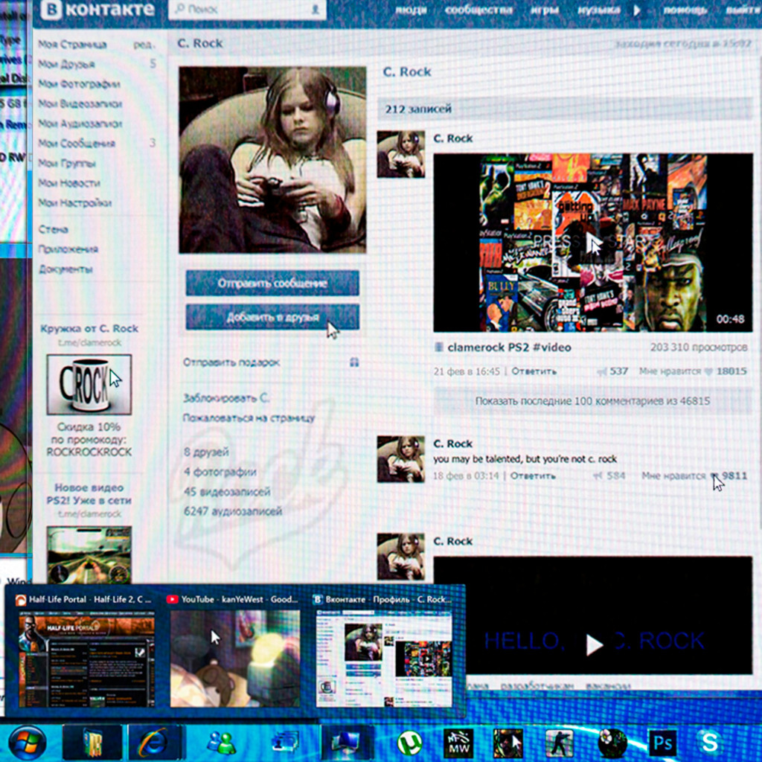762x762 pixels.
Task: Click the 212 записей wall header
Action: click(566, 109)
